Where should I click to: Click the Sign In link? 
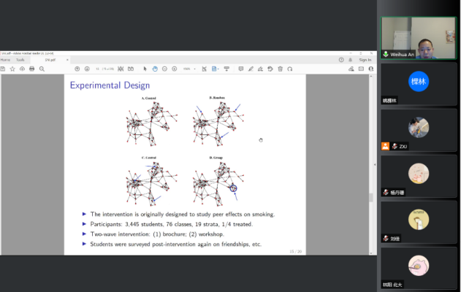coord(365,60)
